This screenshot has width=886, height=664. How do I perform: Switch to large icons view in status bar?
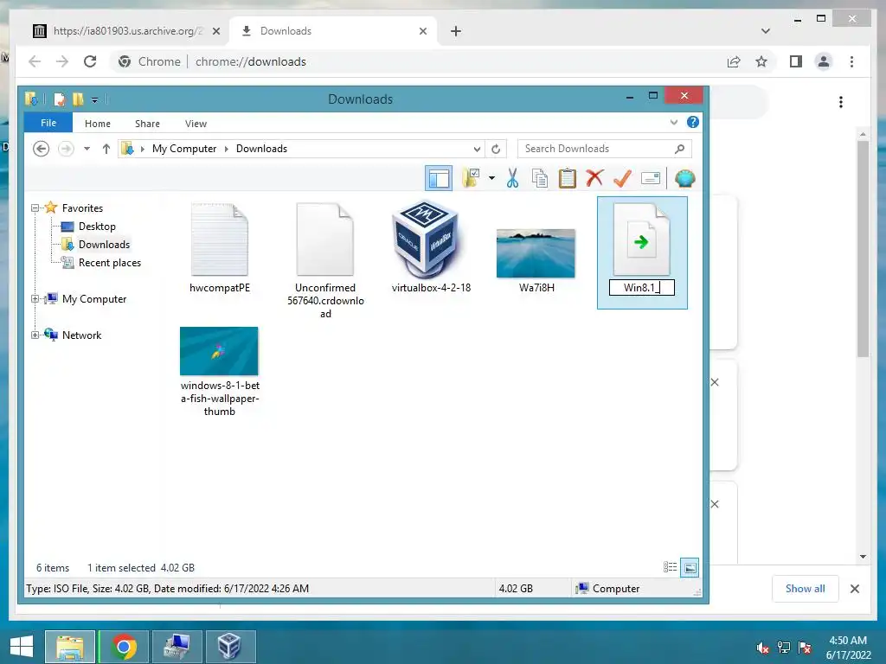[690, 567]
